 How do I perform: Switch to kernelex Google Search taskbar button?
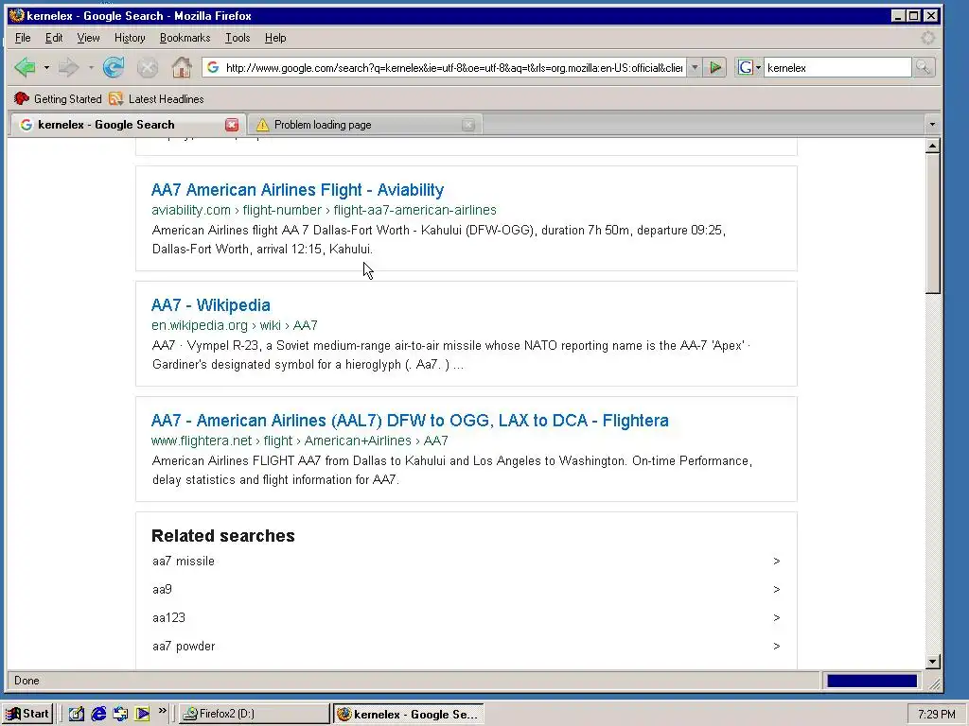[x=409, y=714]
